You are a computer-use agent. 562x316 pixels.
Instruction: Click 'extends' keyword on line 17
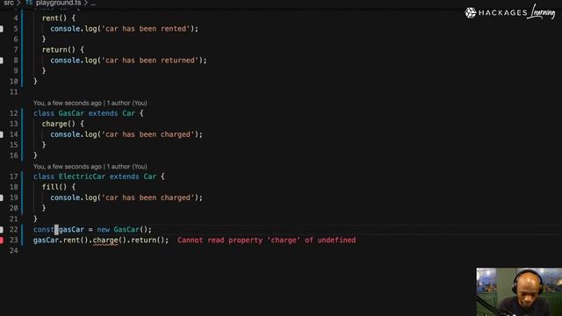[124, 176]
